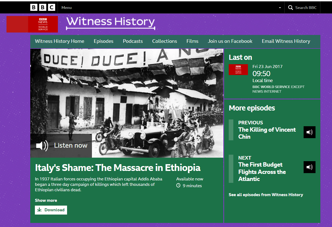Viewport: 332px width, 227px height.
Task: Go to Witness History Home
Action: [x=59, y=41]
